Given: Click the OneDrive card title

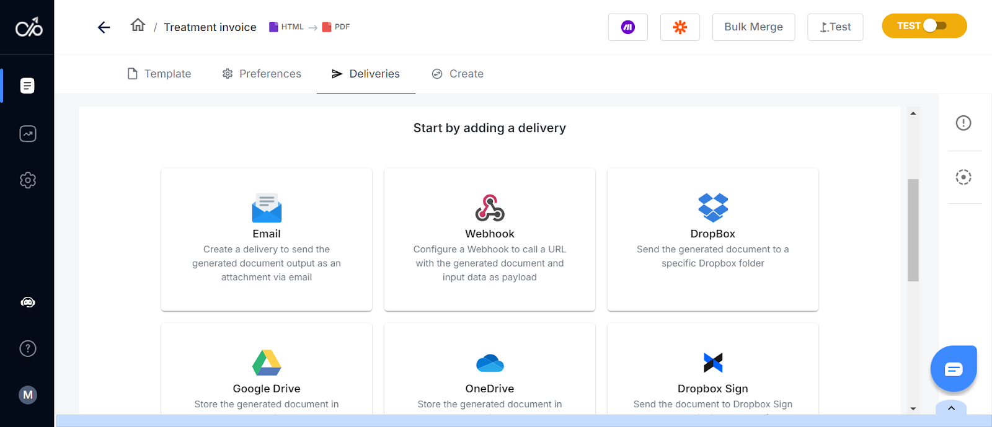Looking at the screenshot, I should click(490, 389).
